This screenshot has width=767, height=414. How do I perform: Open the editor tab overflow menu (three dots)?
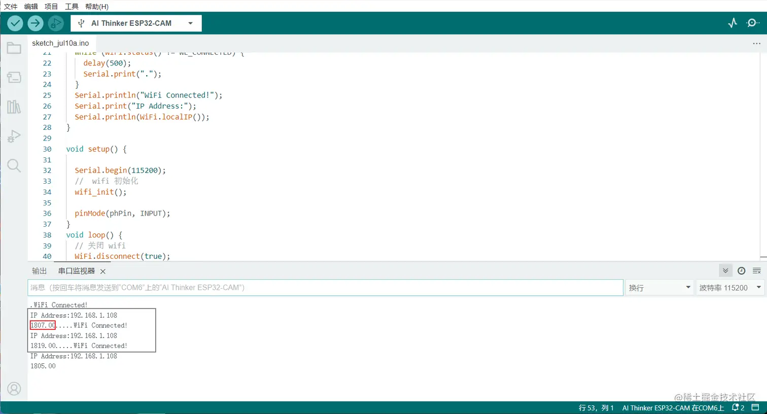pos(756,44)
